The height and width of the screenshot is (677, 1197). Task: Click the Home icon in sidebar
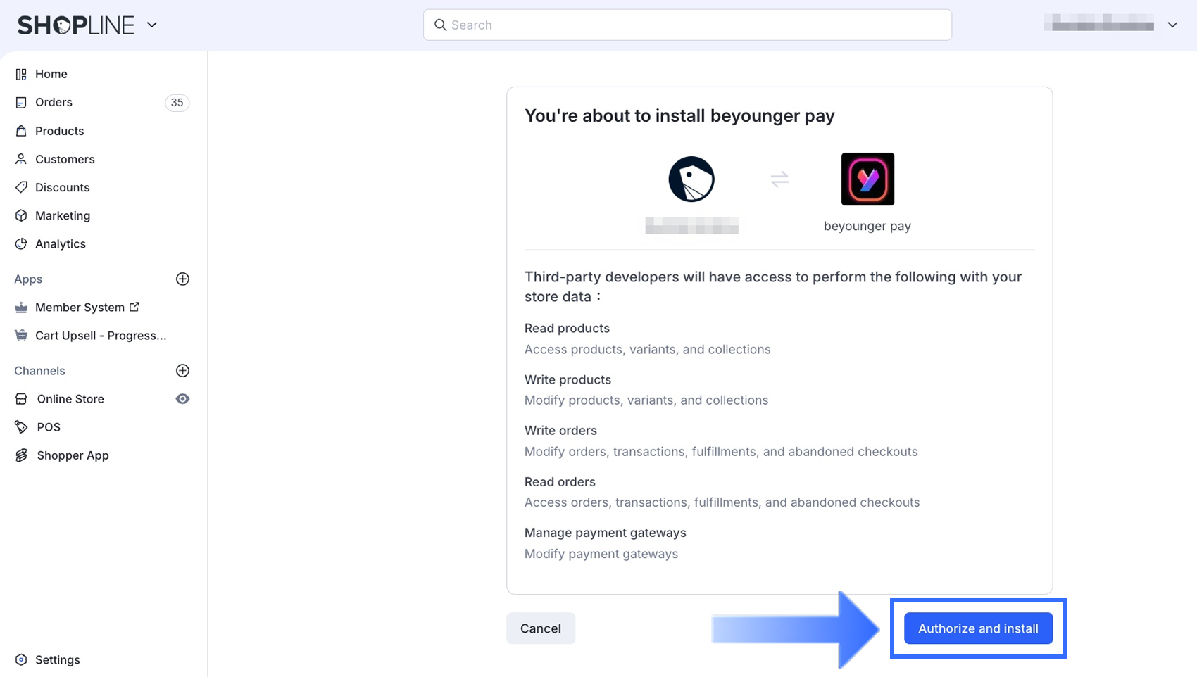pos(21,74)
